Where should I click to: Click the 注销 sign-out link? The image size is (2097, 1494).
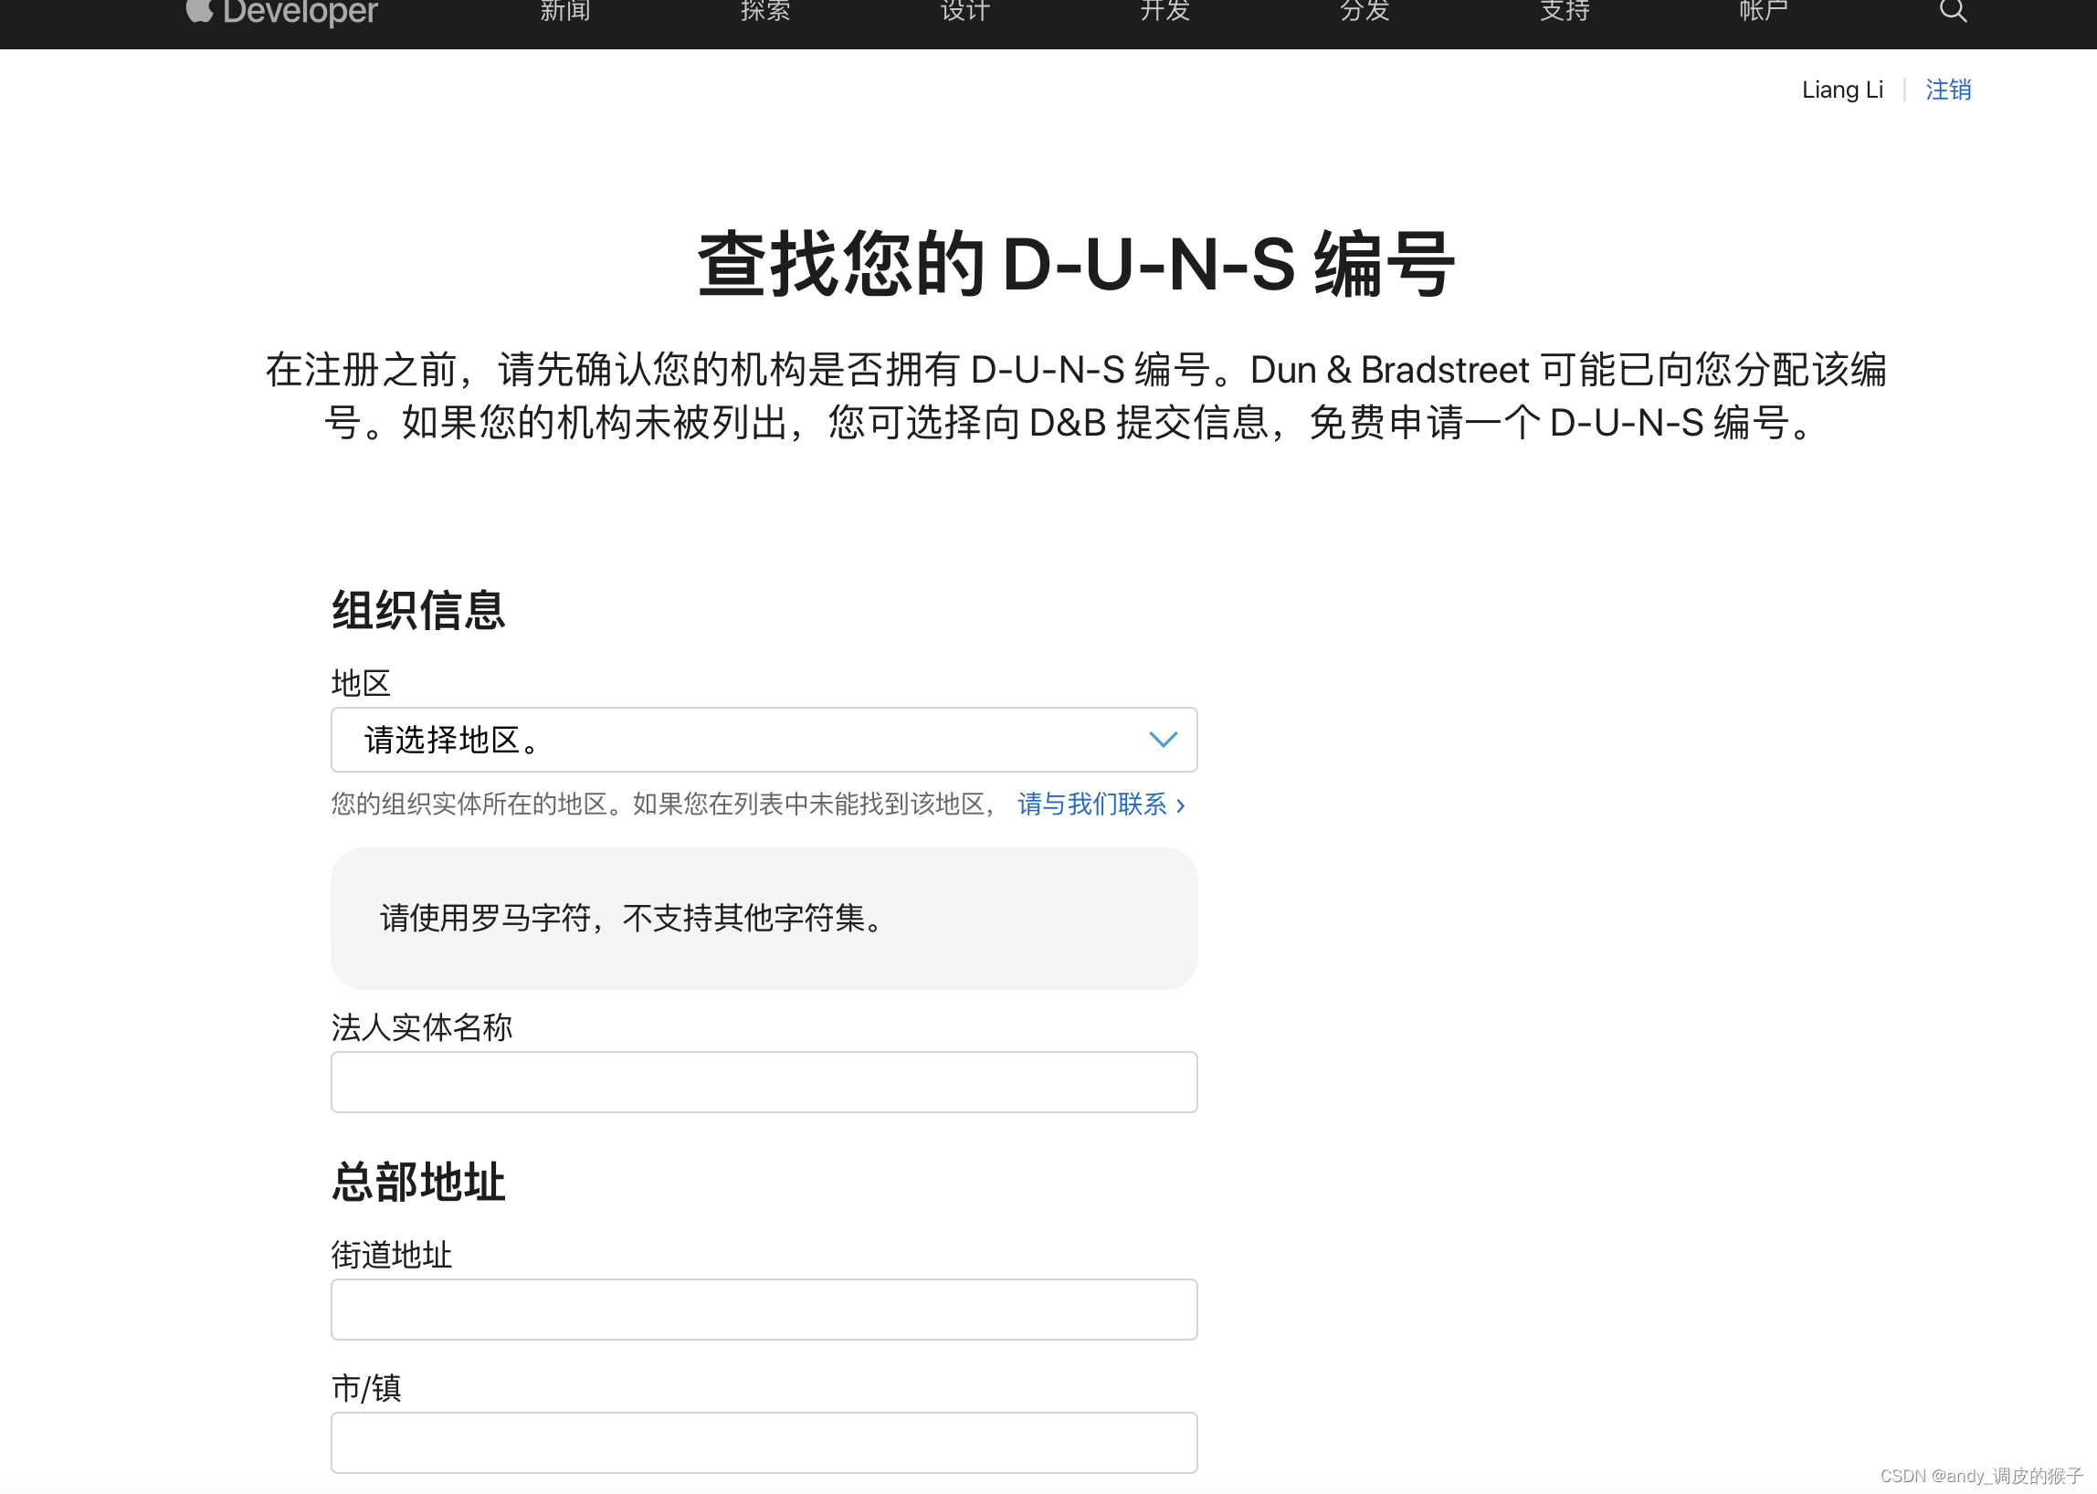pyautogui.click(x=1948, y=89)
